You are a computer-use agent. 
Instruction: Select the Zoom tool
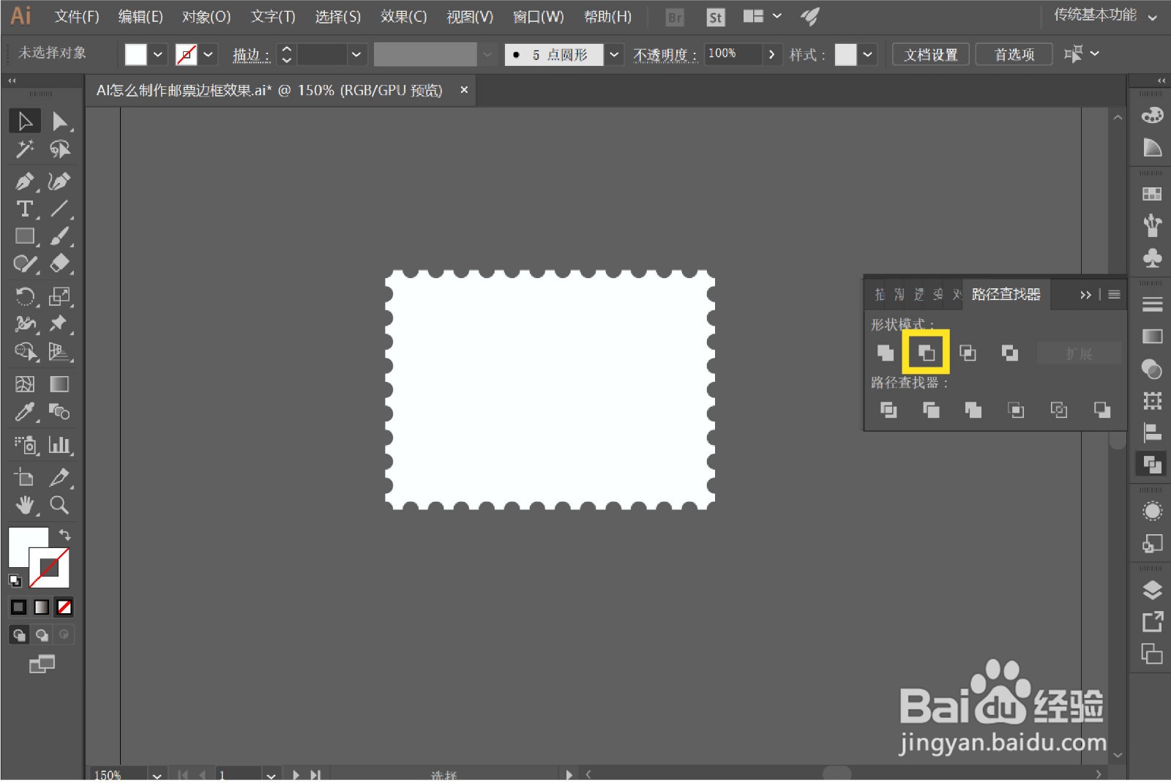(60, 505)
